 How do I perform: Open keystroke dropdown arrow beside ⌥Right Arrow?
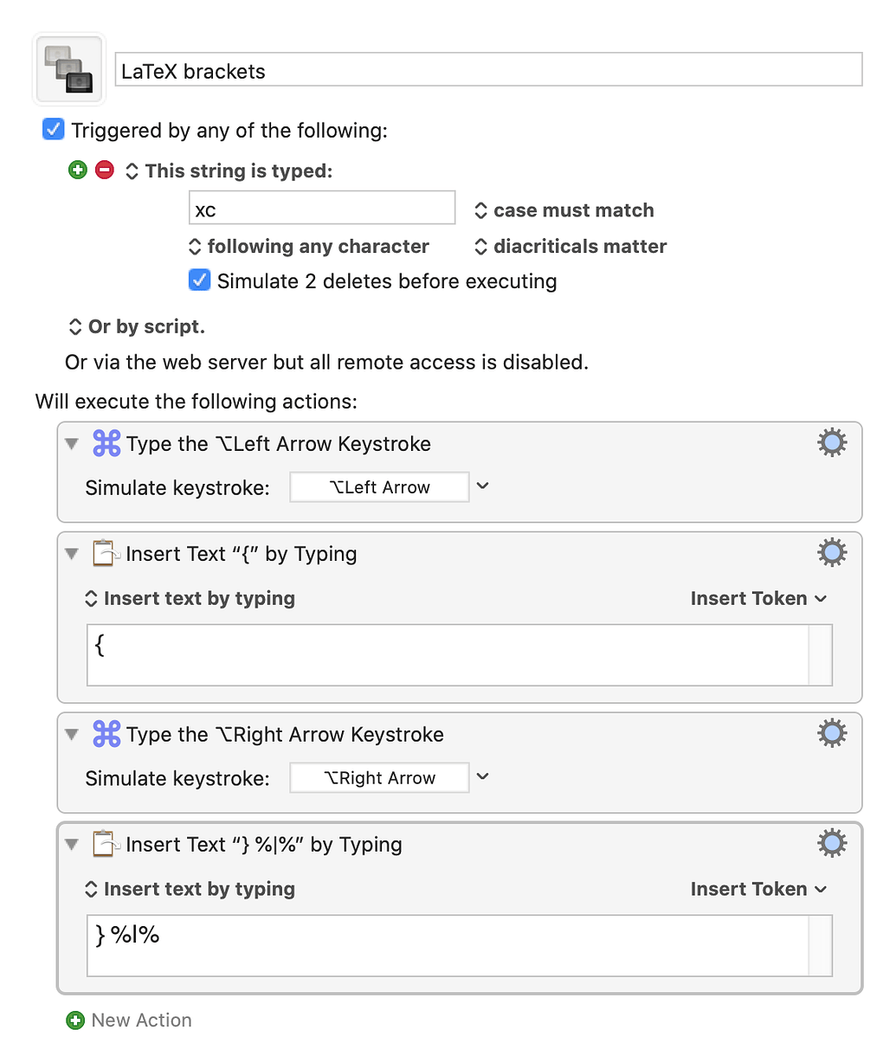483,777
